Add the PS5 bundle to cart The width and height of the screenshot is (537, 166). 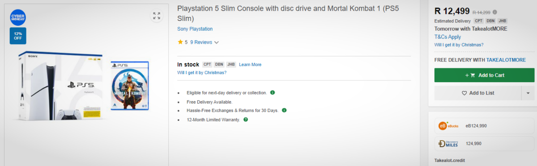(x=484, y=75)
